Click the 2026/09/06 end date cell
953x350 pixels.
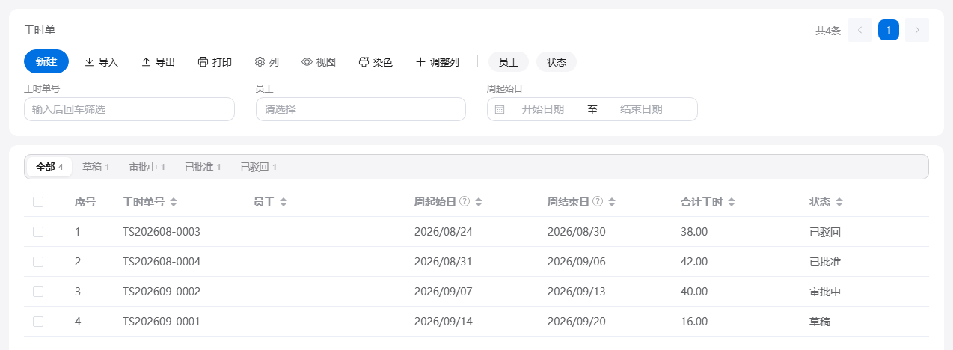(x=577, y=262)
